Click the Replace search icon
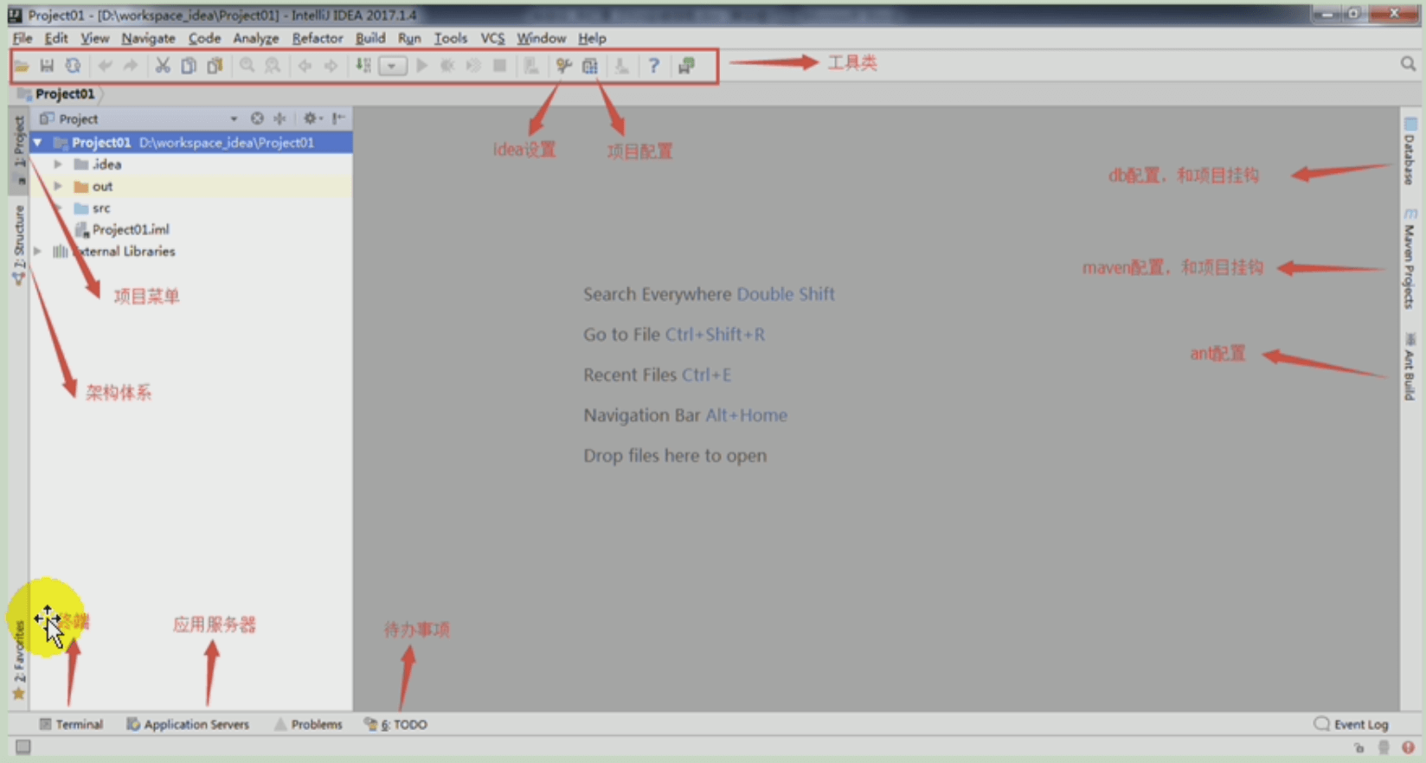Viewport: 1426px width, 763px height. pos(273,66)
